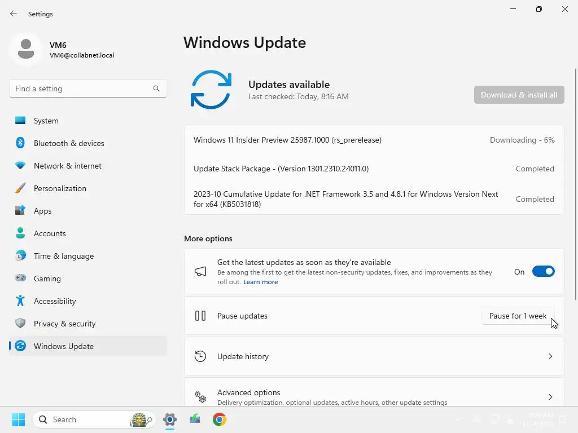Image resolution: width=578 pixels, height=433 pixels.
Task: Click the taskbar Search box
Action: coord(94,419)
